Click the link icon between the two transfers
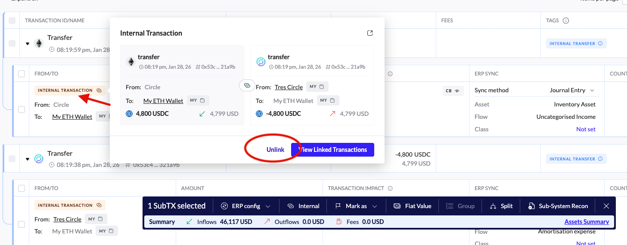The image size is (627, 245). [247, 85]
